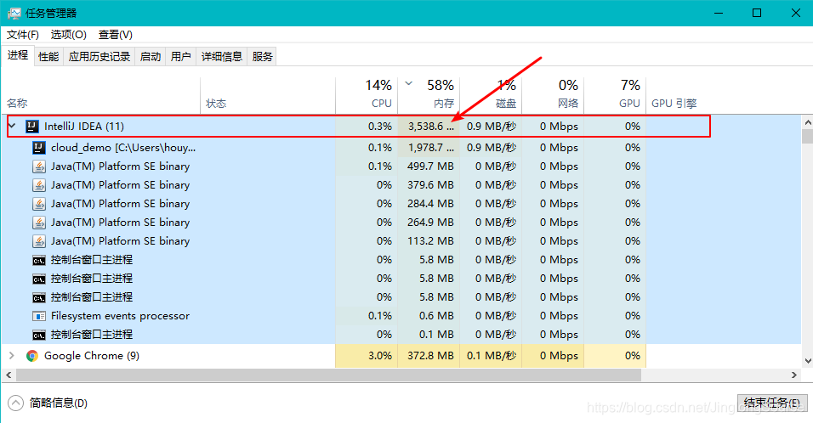
Task: Collapse to 简略信息 view with arrow icon
Action: [15, 403]
